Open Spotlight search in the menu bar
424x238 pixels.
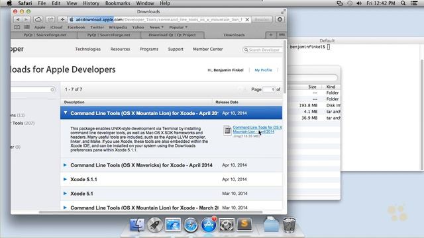403,3
